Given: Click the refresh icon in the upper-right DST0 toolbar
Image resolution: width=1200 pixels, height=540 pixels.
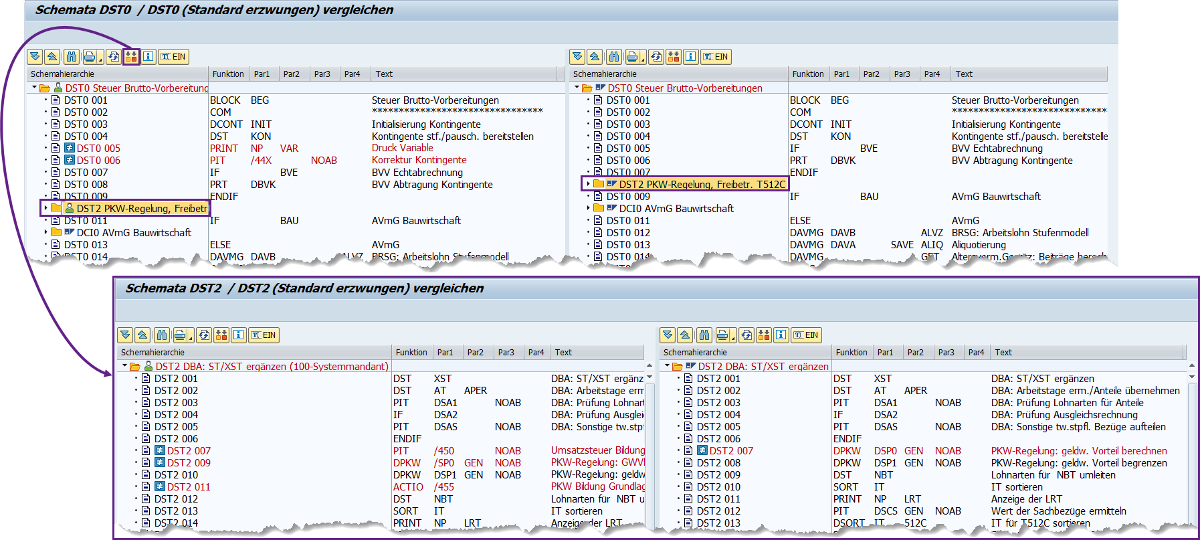Looking at the screenshot, I should pyautogui.click(x=656, y=57).
